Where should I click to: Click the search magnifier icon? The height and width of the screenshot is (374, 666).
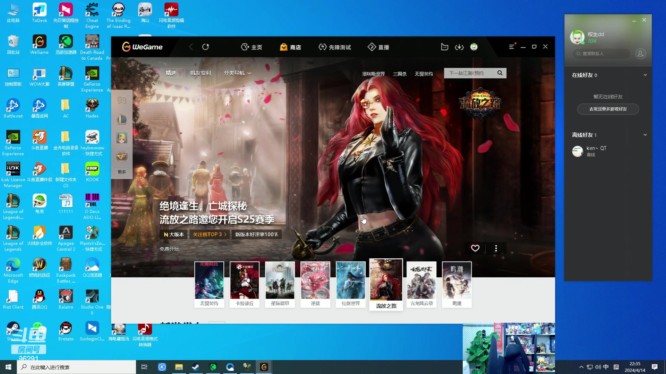click(x=500, y=73)
